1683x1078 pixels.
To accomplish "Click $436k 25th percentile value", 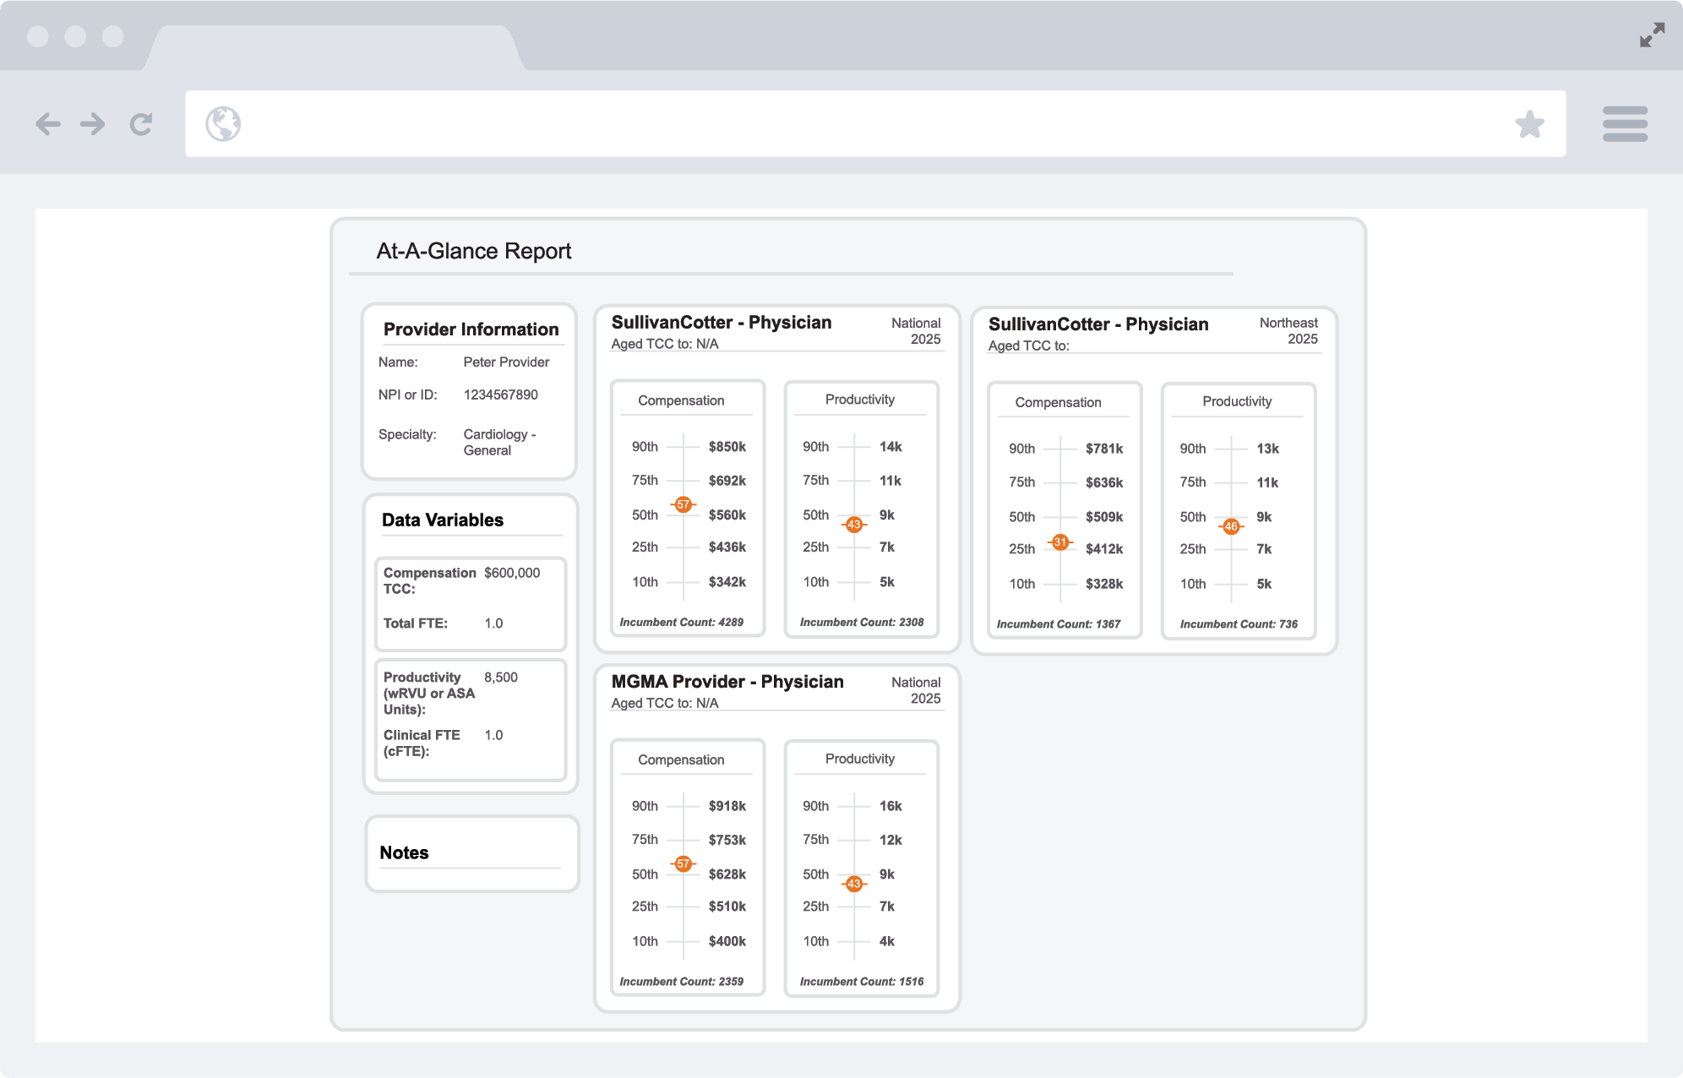I will tap(727, 547).
